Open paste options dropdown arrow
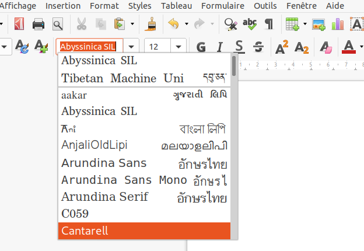 pos(132,24)
